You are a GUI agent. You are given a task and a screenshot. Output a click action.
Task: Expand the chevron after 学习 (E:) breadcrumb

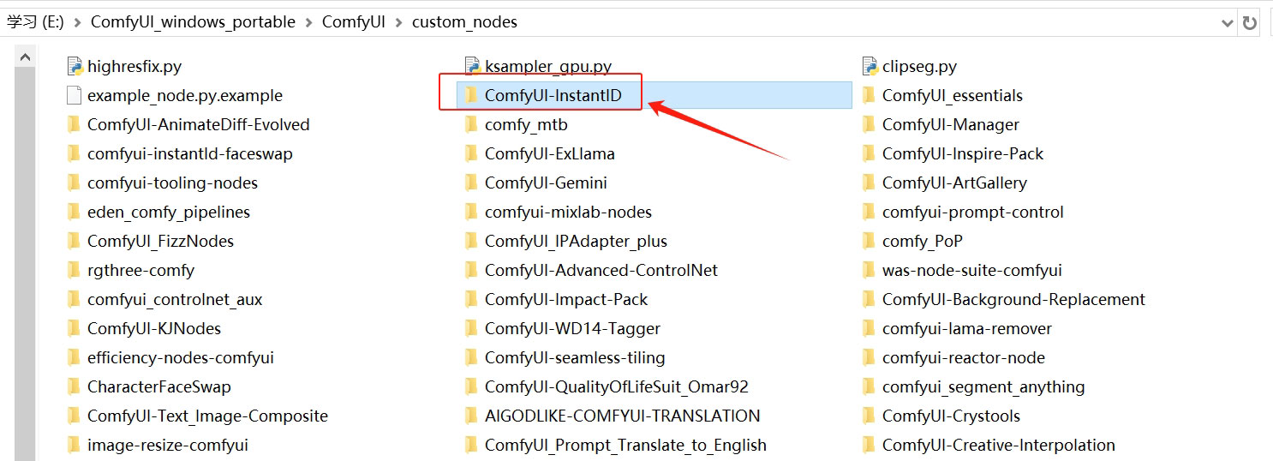77,22
